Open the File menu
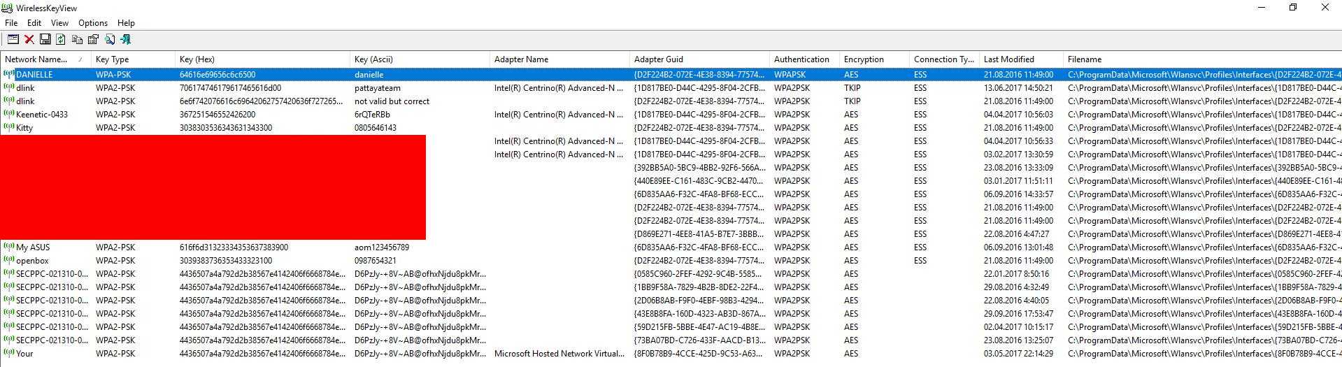 point(11,23)
